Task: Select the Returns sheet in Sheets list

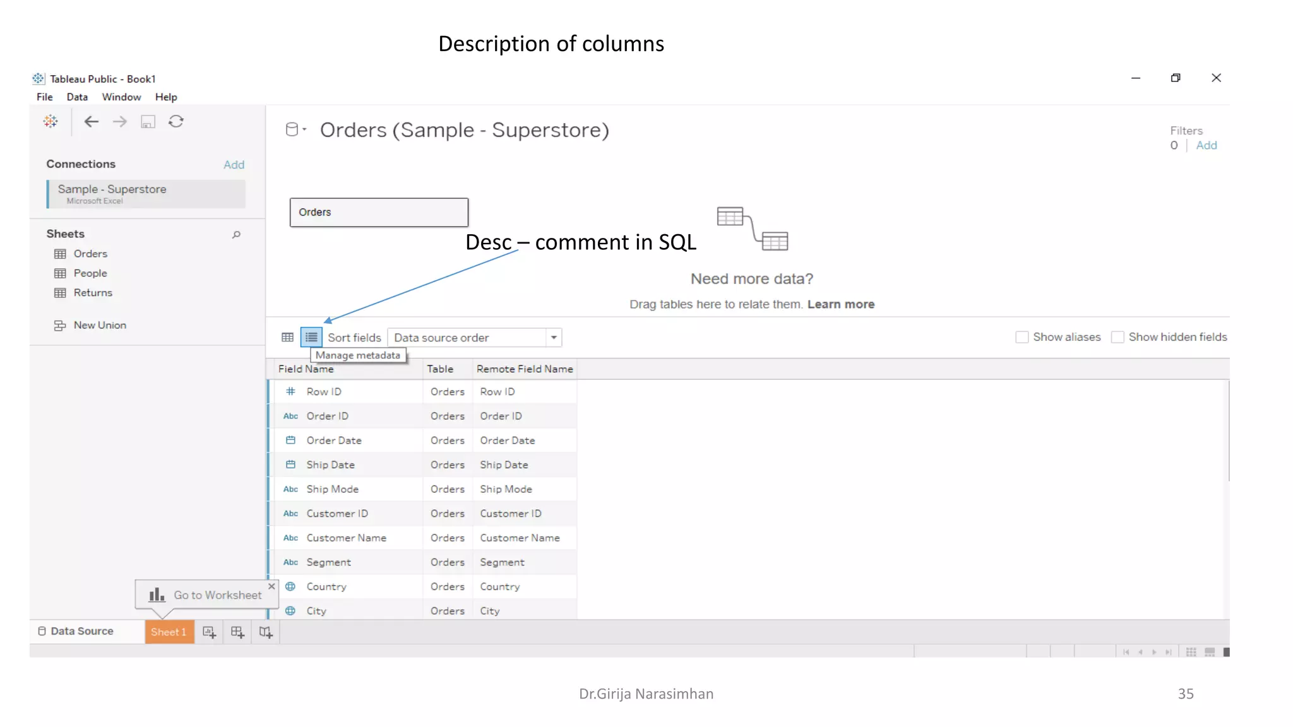Action: (x=93, y=293)
